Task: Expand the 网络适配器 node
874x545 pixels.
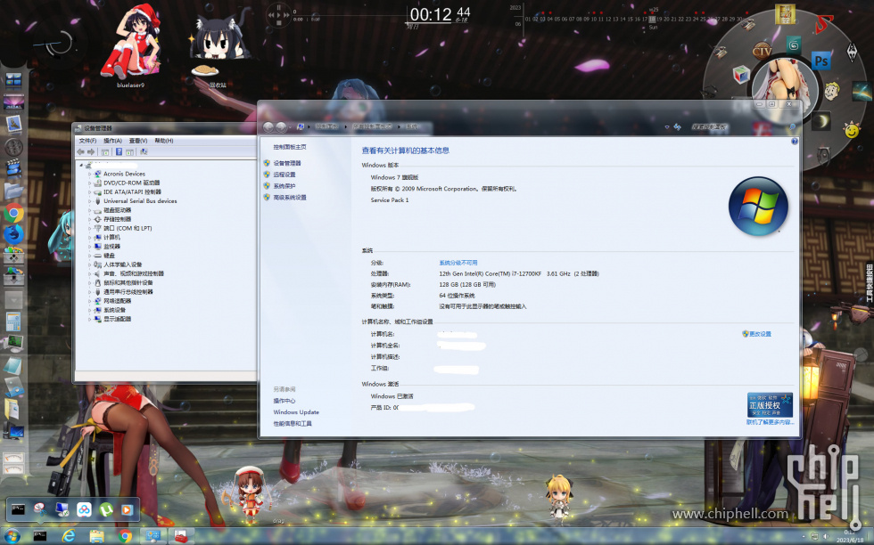Action: pyautogui.click(x=89, y=301)
